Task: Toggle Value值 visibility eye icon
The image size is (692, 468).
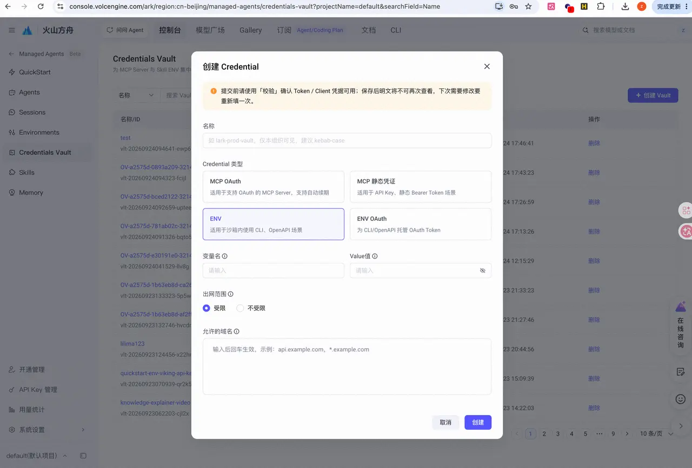Action: pos(483,270)
